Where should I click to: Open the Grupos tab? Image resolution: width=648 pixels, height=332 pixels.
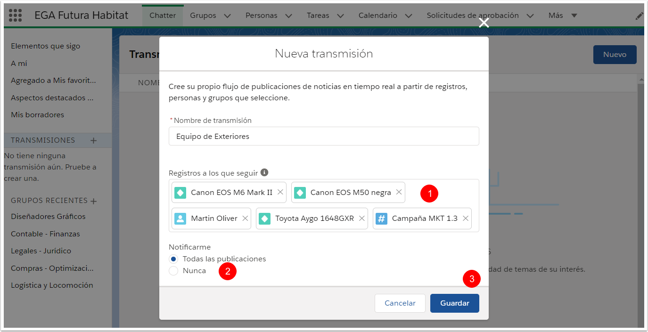click(202, 16)
